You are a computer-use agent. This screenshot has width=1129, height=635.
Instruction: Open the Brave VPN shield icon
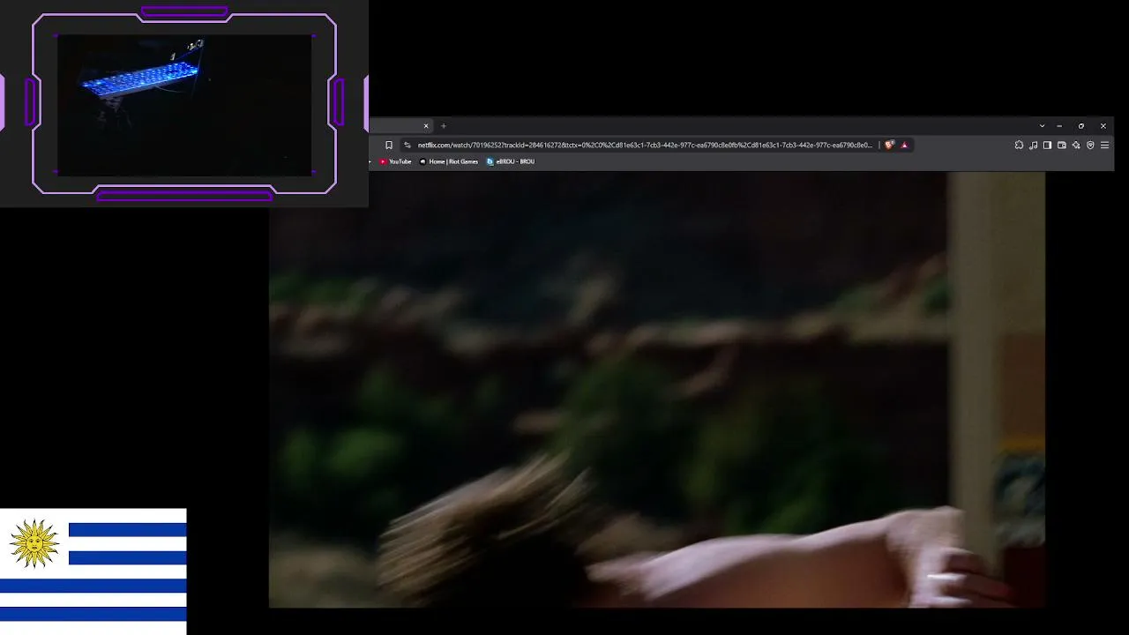(x=1090, y=146)
